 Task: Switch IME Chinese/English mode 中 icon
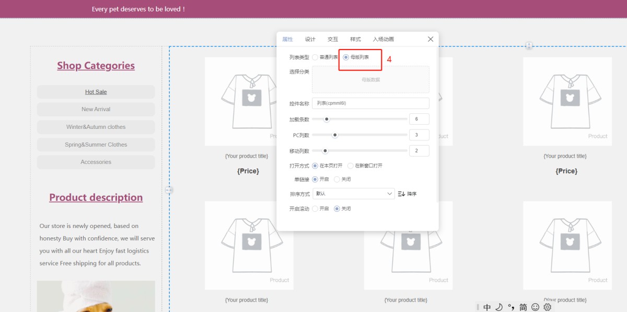(x=487, y=307)
